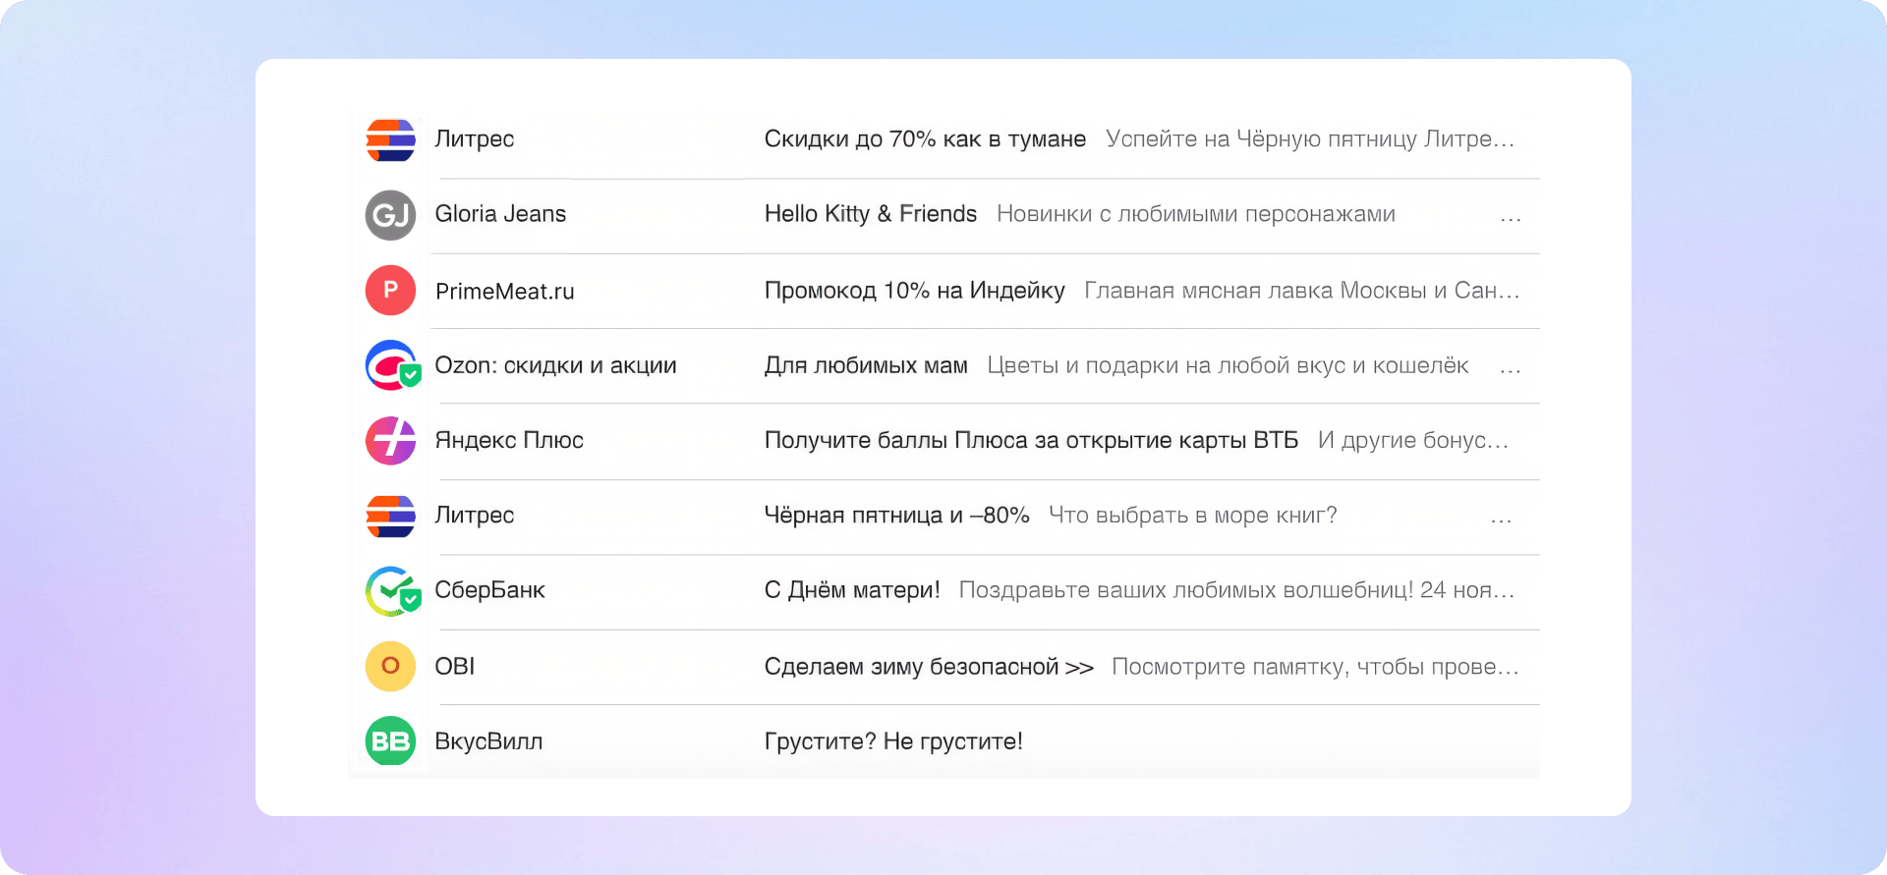Click the Литрес avatar beside Чёрная пятница –80%
This screenshot has height=875, width=1887.
(x=390, y=516)
